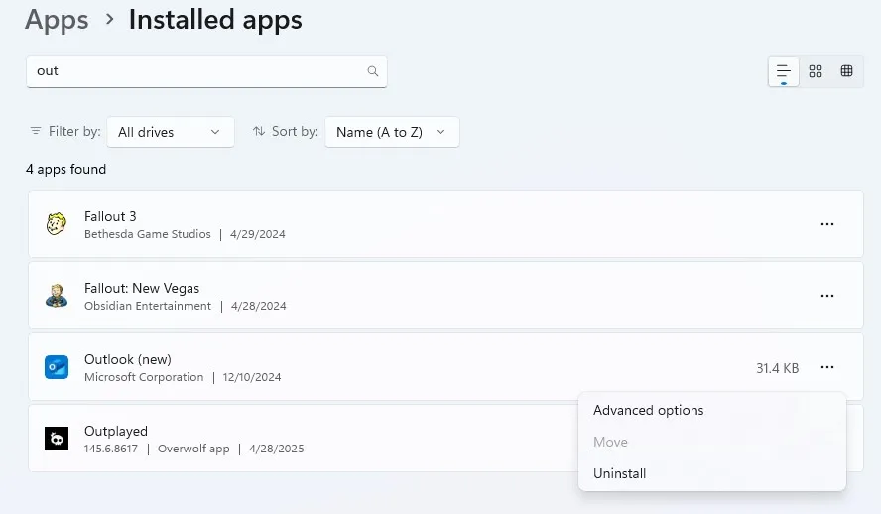
Task: Click the Outplayed app name
Action: point(116,431)
